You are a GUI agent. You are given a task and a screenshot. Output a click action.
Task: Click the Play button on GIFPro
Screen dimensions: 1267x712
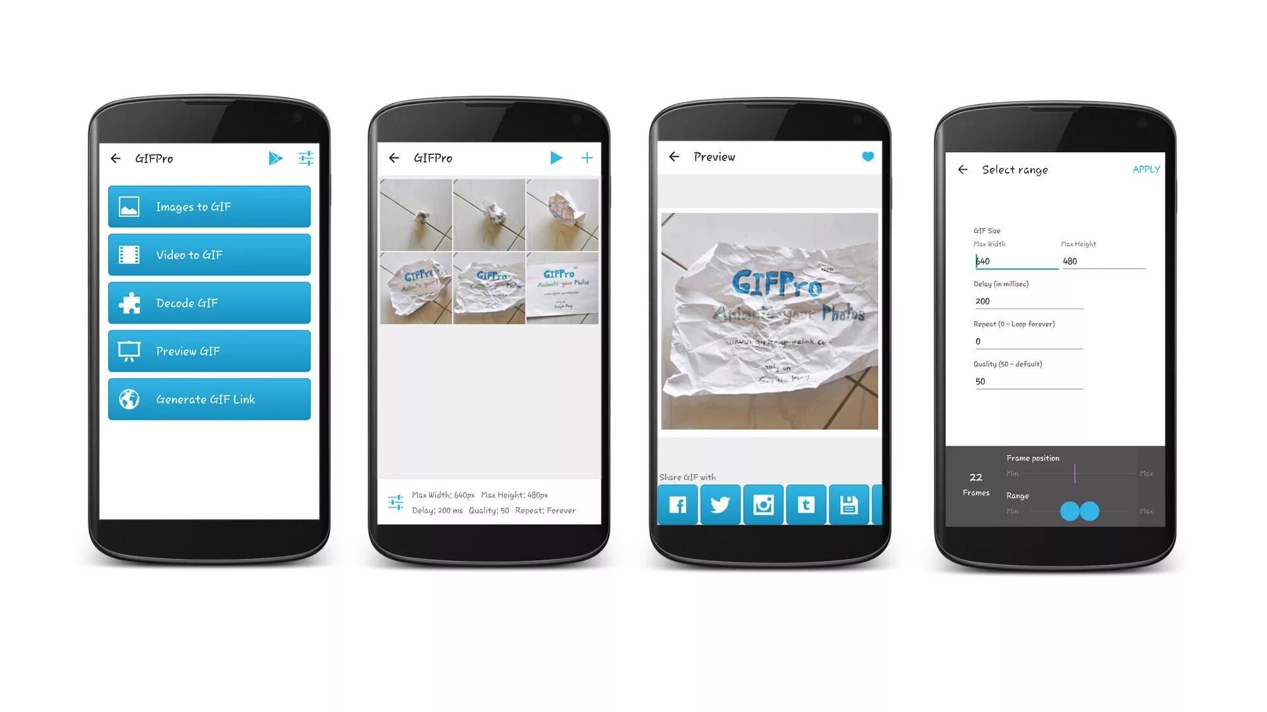[x=556, y=158]
